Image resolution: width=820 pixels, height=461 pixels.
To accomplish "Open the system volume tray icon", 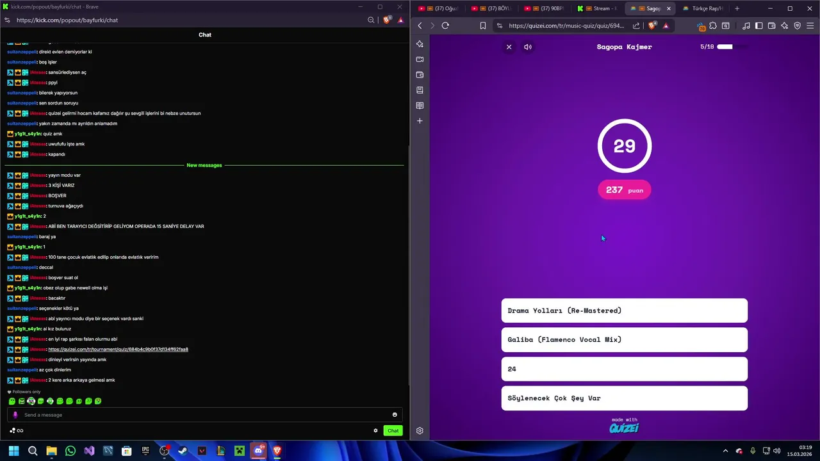I will (776, 451).
